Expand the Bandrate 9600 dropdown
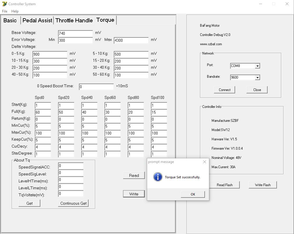 [257, 77]
